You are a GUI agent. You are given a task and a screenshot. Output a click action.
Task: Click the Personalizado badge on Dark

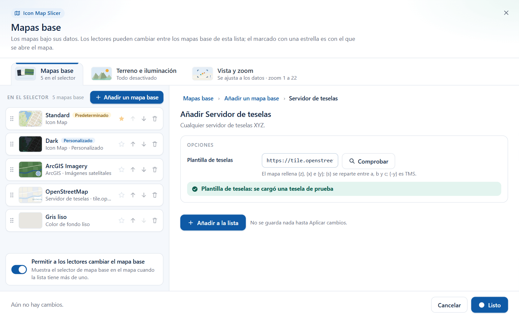(78, 141)
